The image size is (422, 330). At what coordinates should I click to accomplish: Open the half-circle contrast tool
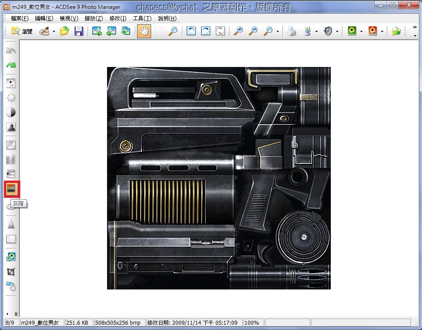(11, 112)
